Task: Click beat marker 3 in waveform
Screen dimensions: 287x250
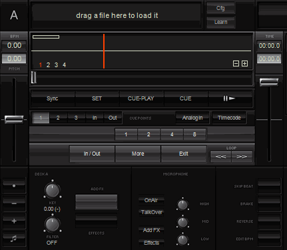Action: (56, 65)
